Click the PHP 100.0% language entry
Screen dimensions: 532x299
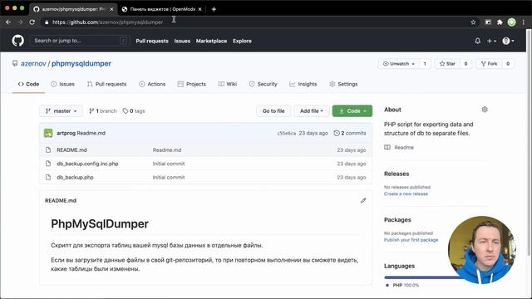(402, 286)
